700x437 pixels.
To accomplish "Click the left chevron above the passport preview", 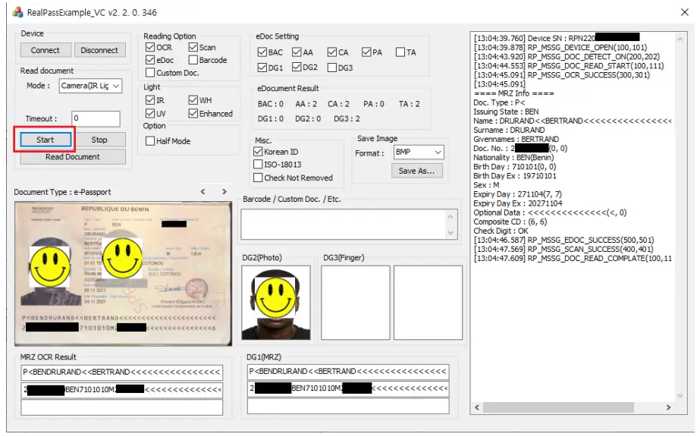I will (202, 193).
